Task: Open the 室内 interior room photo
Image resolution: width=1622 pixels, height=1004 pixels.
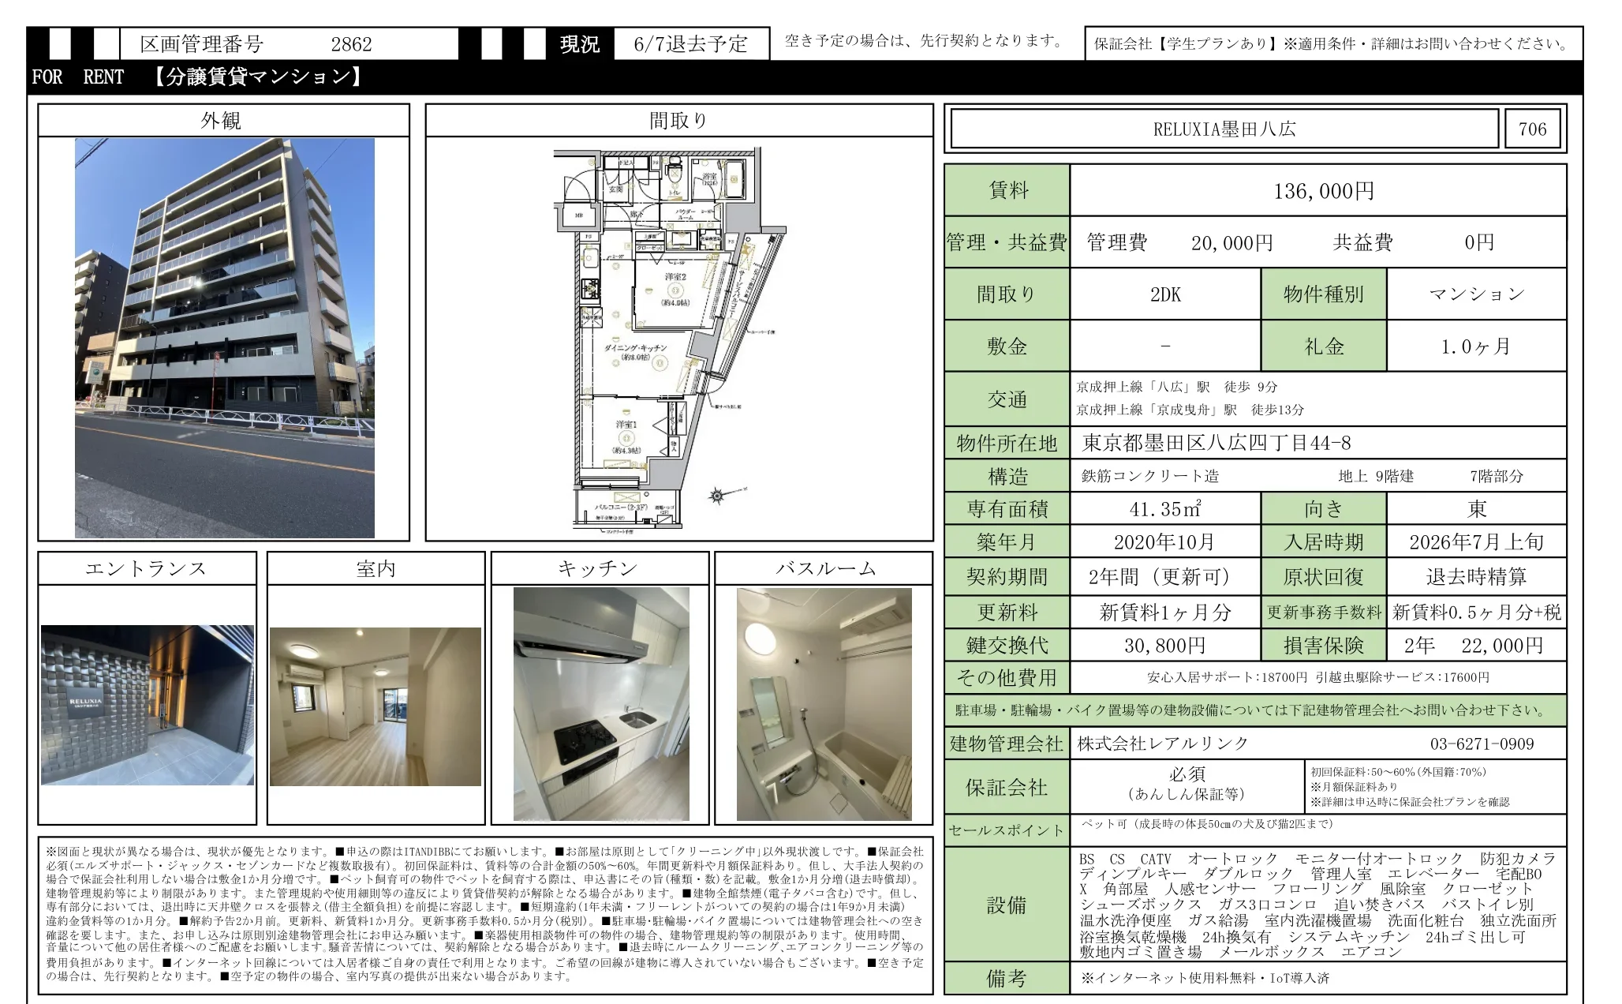Action: pos(376,706)
